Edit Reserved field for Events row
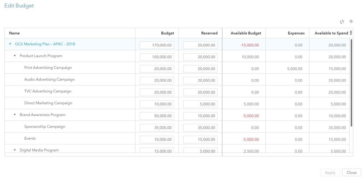 click(x=200, y=140)
